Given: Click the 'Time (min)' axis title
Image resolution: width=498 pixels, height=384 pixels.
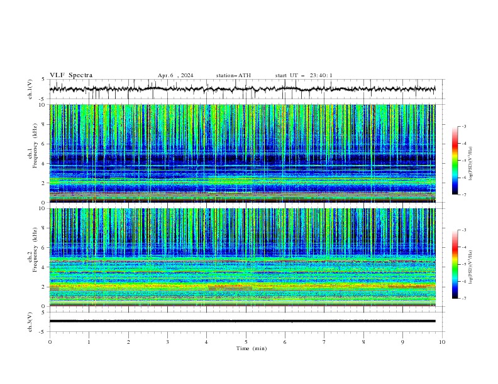Looking at the screenshot, I should (x=252, y=348).
